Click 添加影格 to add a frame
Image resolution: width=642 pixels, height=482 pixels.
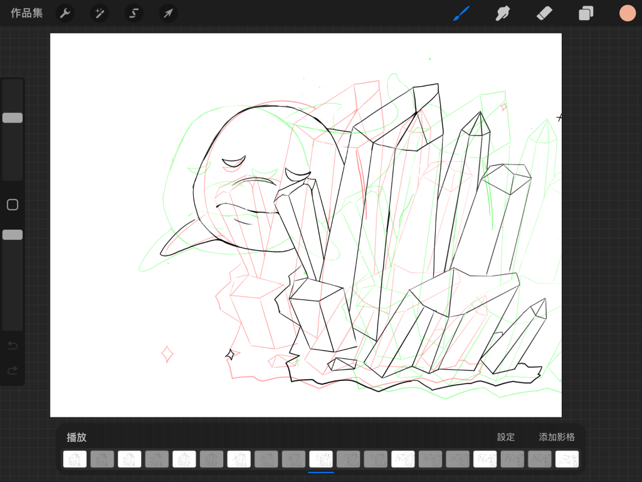[x=557, y=437]
